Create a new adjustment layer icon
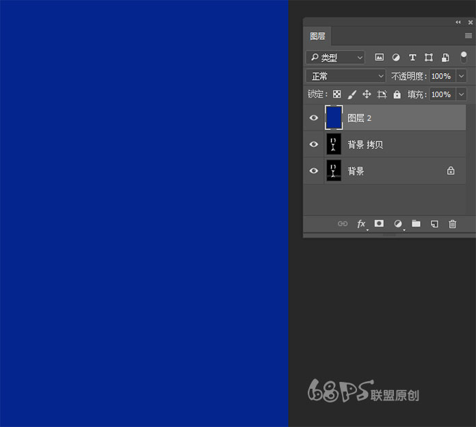Image resolution: width=476 pixels, height=427 pixels. coord(397,224)
